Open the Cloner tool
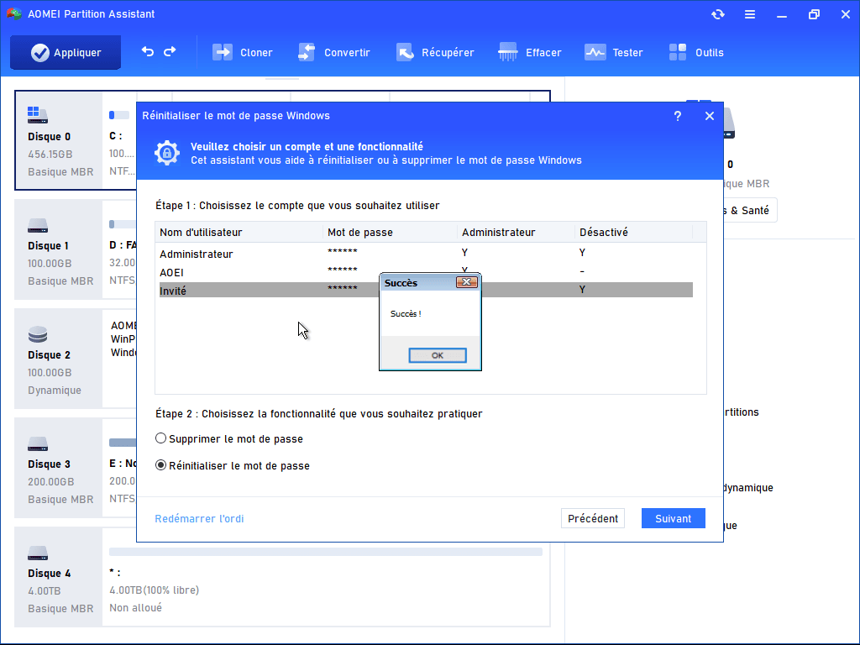The width and height of the screenshot is (860, 645). tap(243, 52)
